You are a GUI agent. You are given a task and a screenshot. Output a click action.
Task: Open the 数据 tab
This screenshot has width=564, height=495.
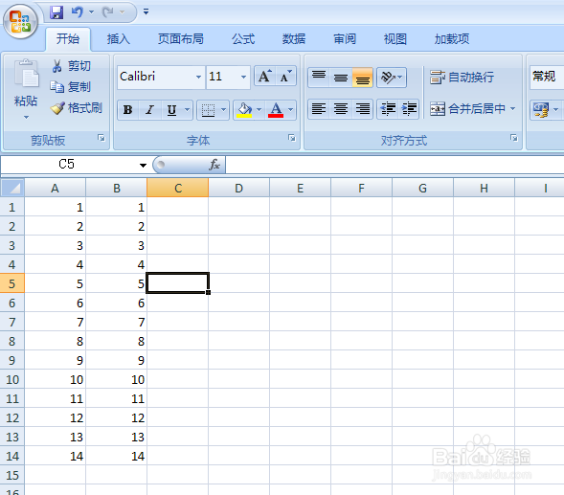coord(294,39)
